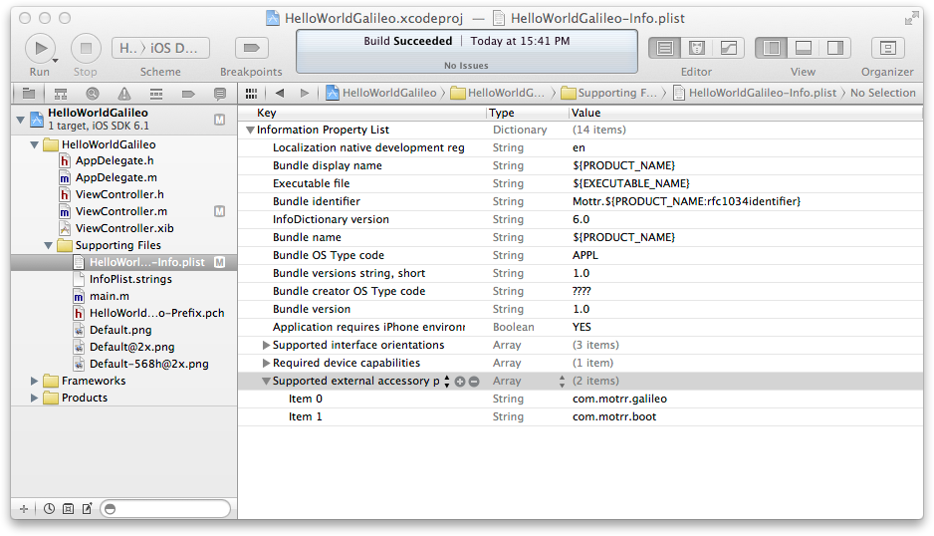Viewport: 934px width, 536px height.
Task: Expand the Frameworks group
Action: click(34, 381)
